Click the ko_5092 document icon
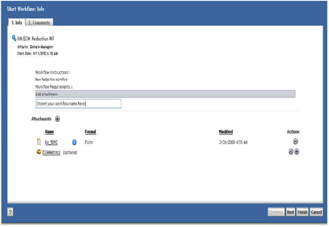 39,142
